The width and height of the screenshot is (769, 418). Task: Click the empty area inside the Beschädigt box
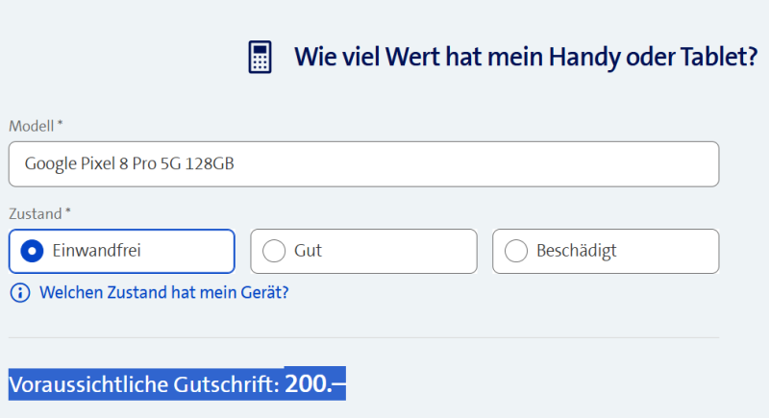pyautogui.click(x=673, y=252)
